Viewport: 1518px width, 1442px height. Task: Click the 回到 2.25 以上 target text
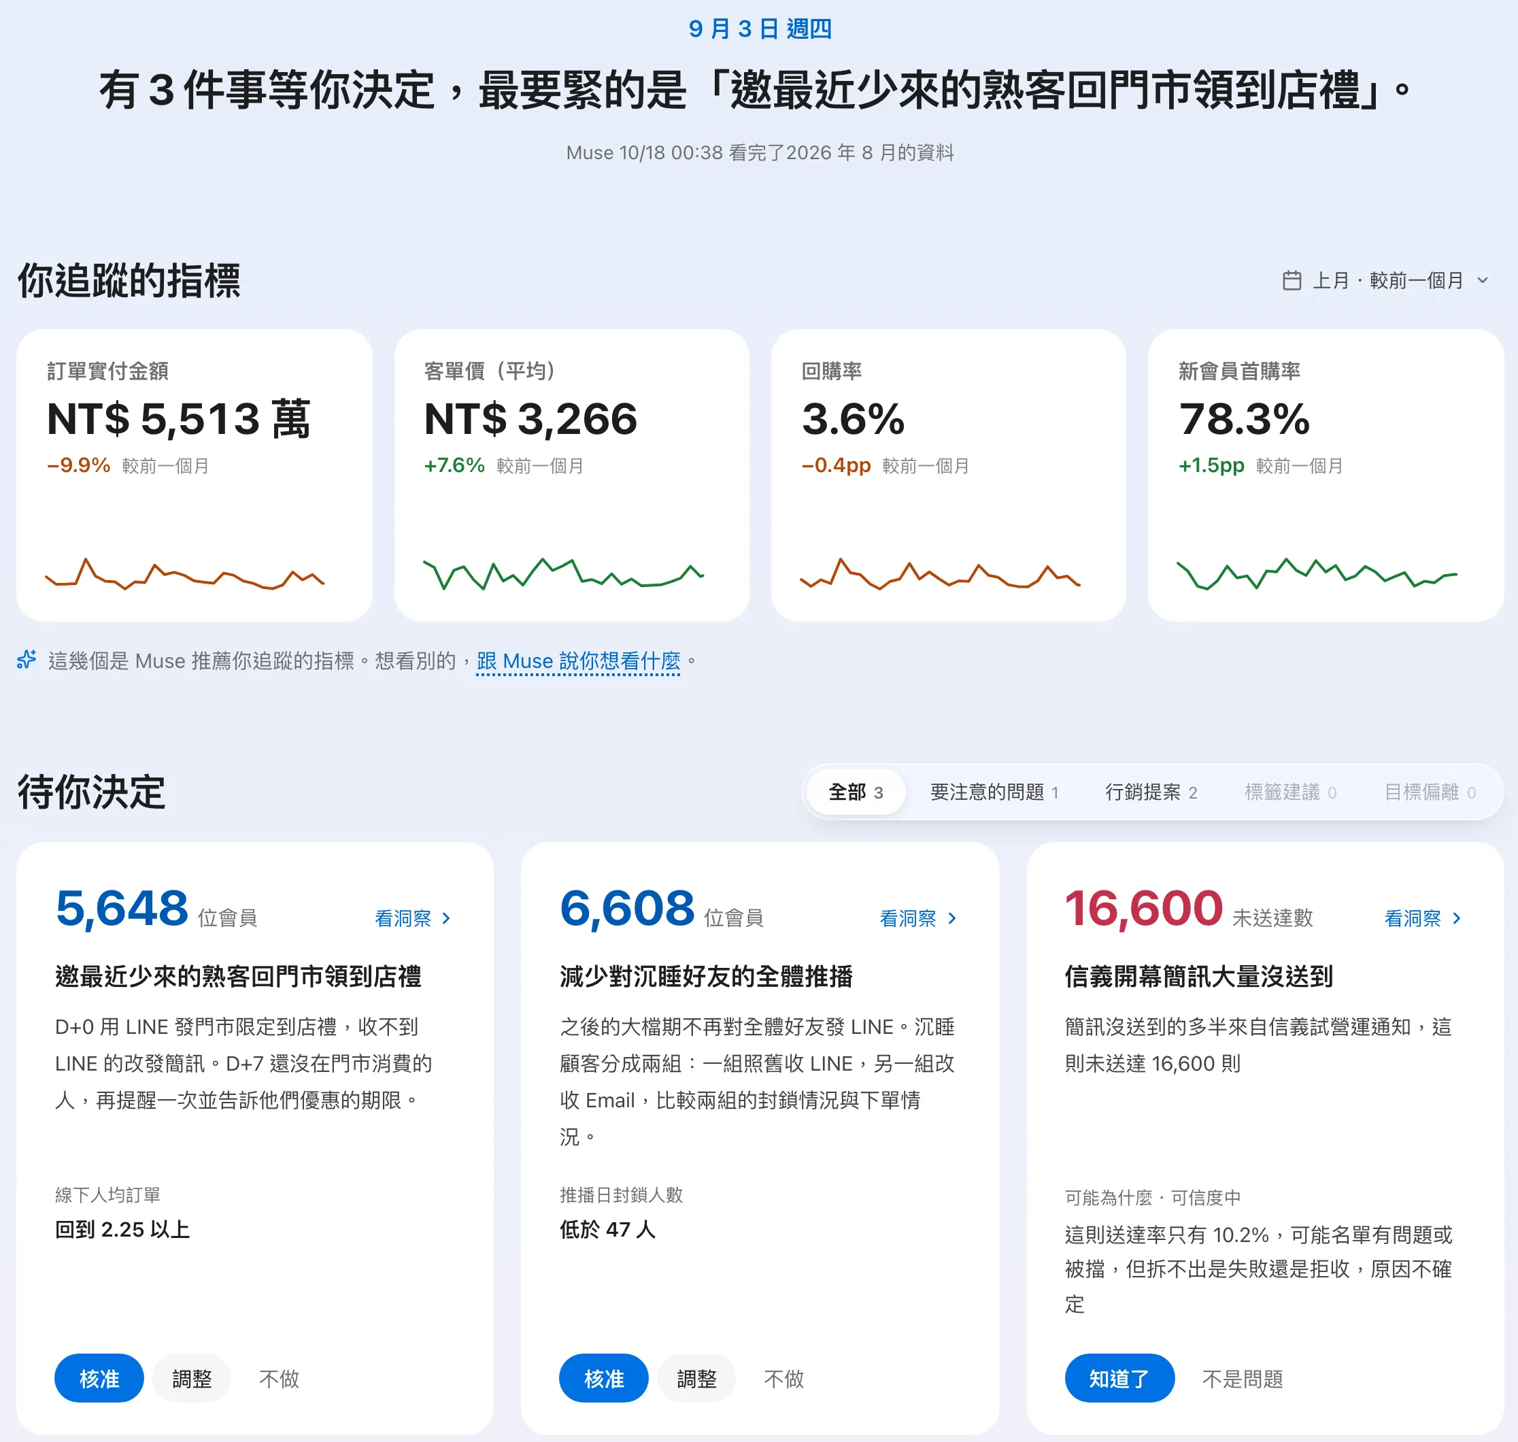coord(122,1229)
